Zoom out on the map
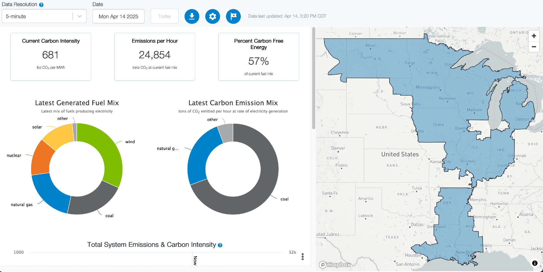 tap(534, 47)
